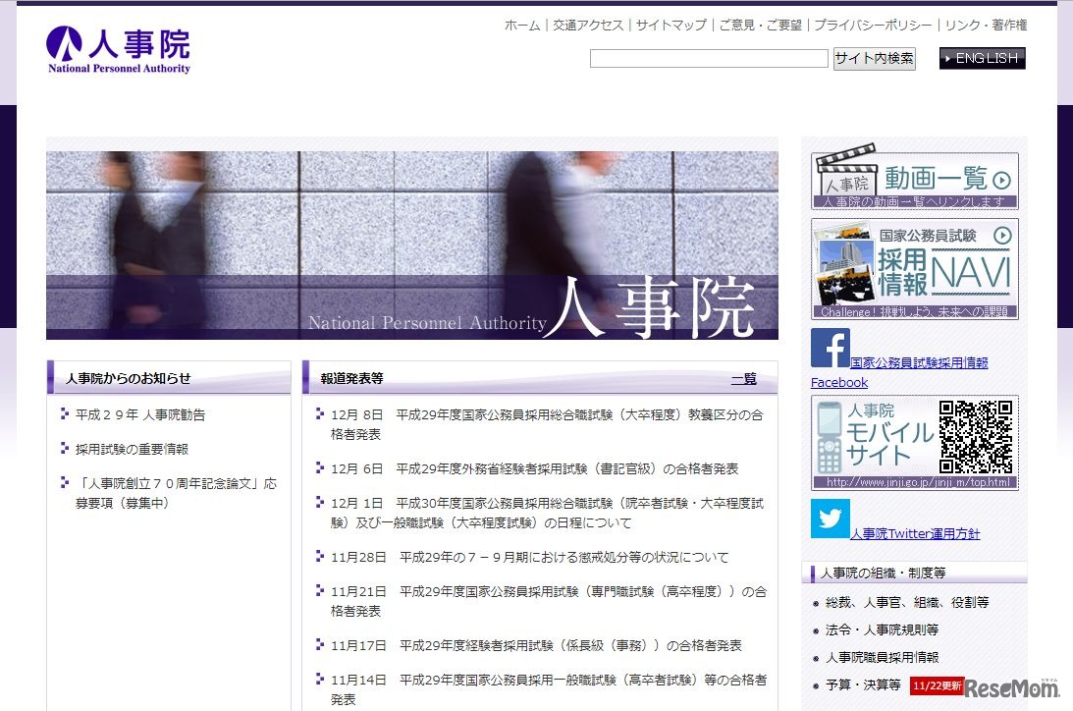Screen dimensions: 1073x711
Task: Go to ホーム in top navigation
Action: [522, 26]
